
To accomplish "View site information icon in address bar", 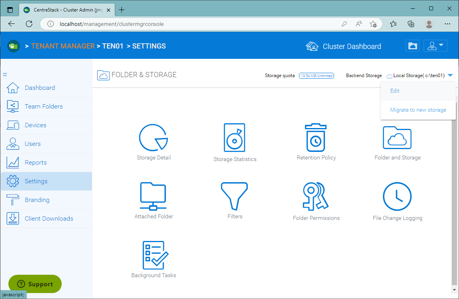I will click(50, 24).
